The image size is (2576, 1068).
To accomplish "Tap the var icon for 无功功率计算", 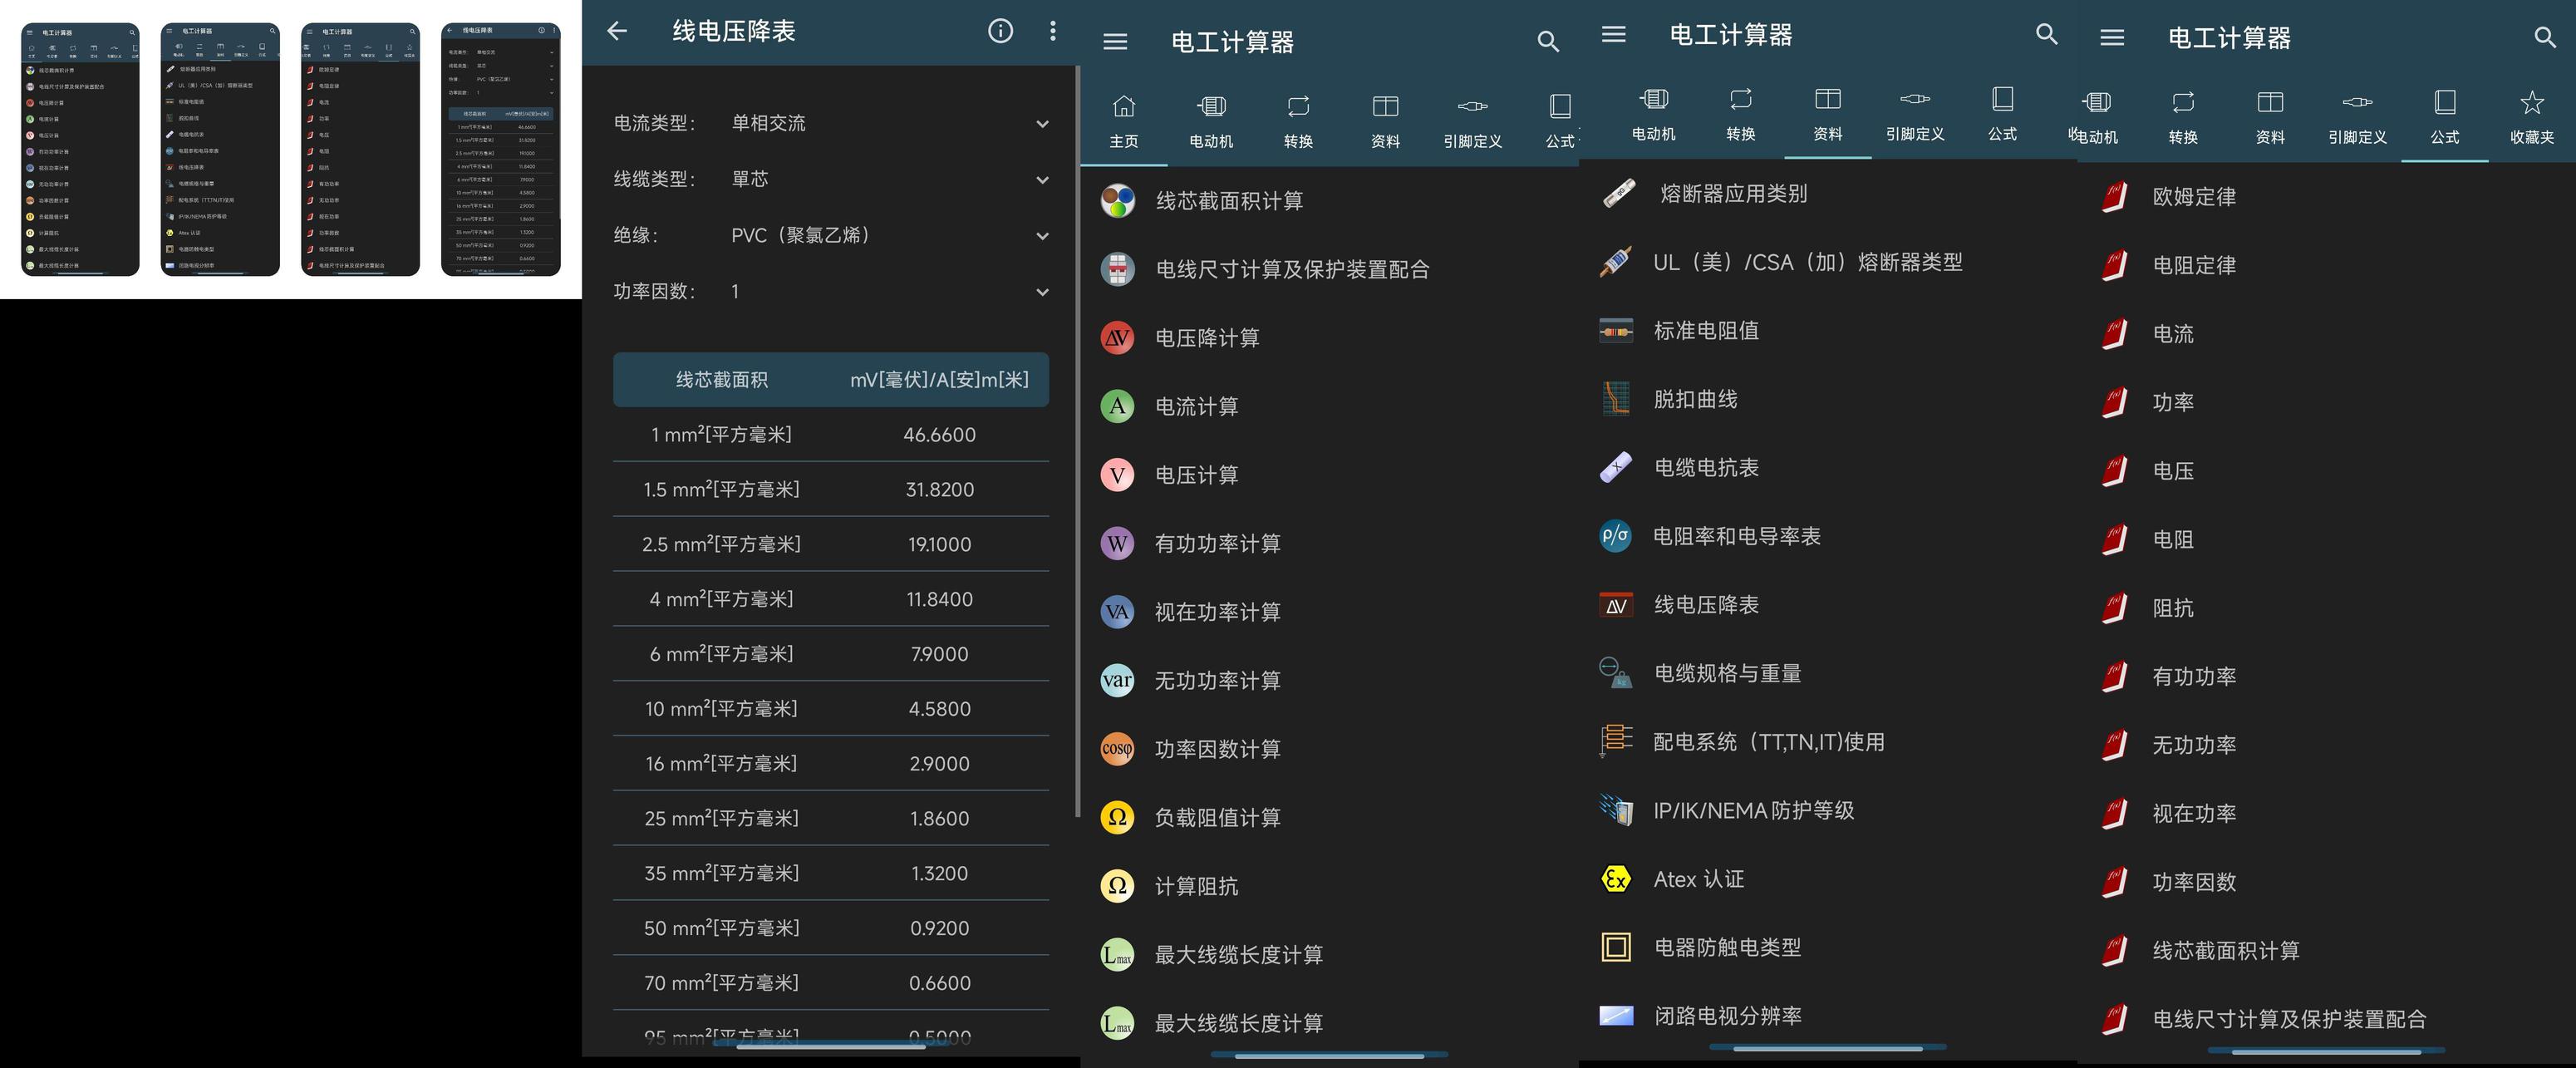I will pyautogui.click(x=1117, y=681).
